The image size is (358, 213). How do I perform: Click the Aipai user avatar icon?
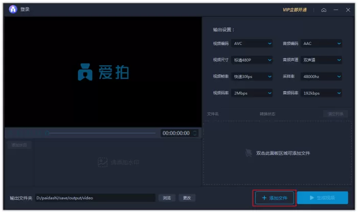point(13,9)
